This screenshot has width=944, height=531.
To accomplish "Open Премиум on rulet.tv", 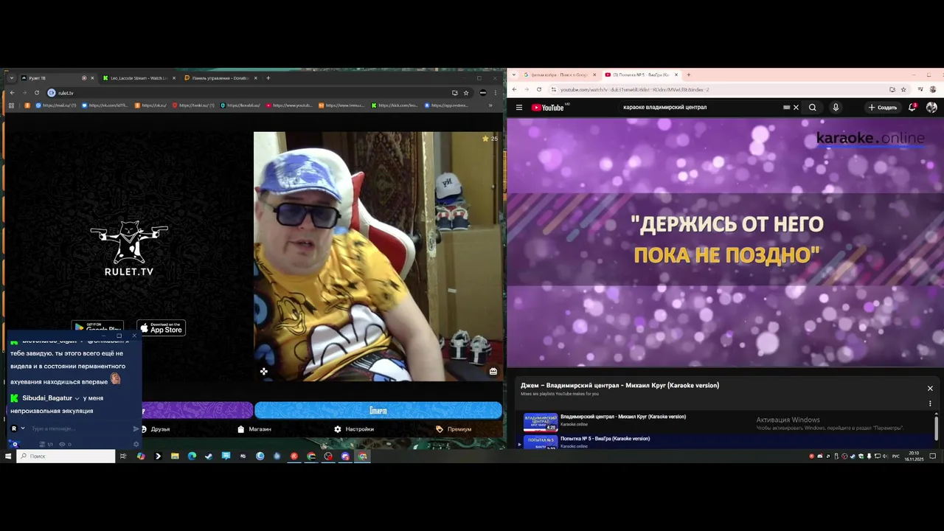I will 454,429.
